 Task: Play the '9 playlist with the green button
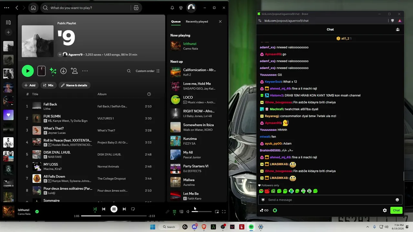pos(28,71)
